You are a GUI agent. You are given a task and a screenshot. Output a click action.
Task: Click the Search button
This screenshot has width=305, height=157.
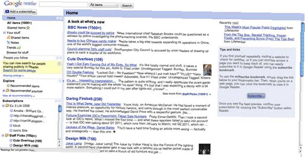click(127, 5)
